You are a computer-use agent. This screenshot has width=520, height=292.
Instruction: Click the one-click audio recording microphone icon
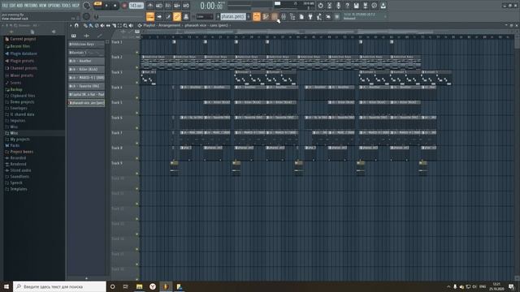click(338, 6)
